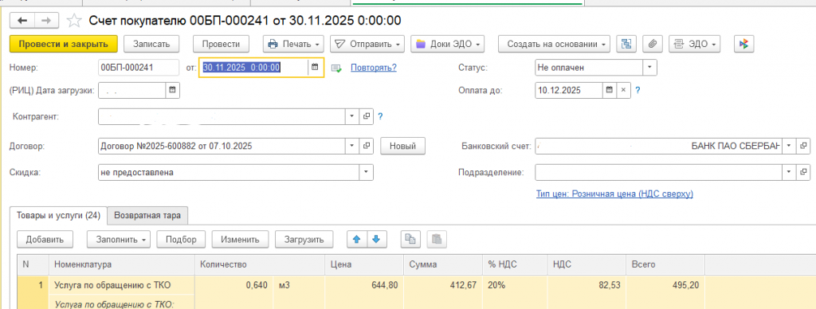Open calendar for Оплата до date
Image resolution: width=816 pixels, height=309 pixels.
coord(610,90)
